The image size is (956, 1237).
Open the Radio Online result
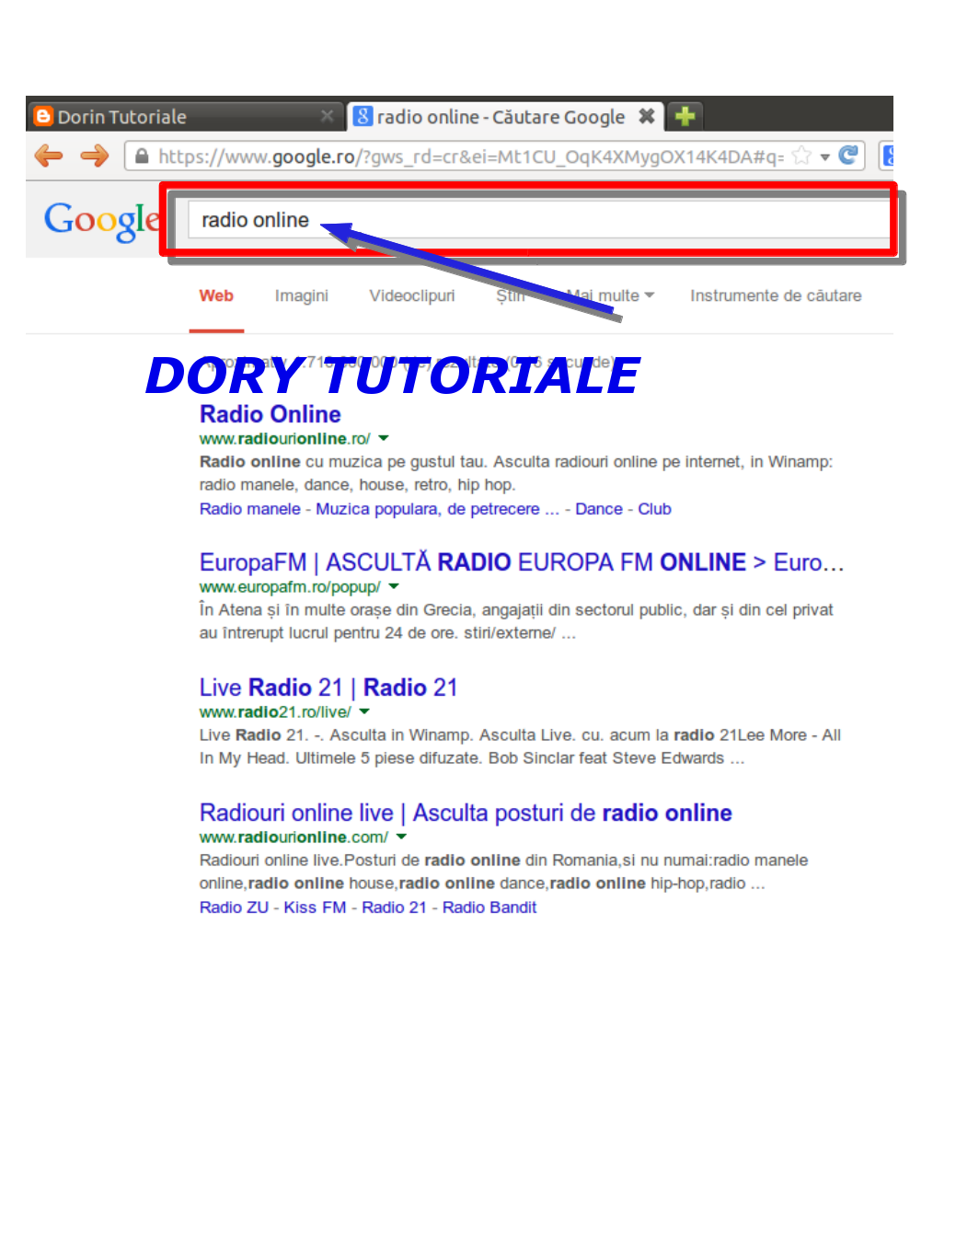click(x=271, y=414)
